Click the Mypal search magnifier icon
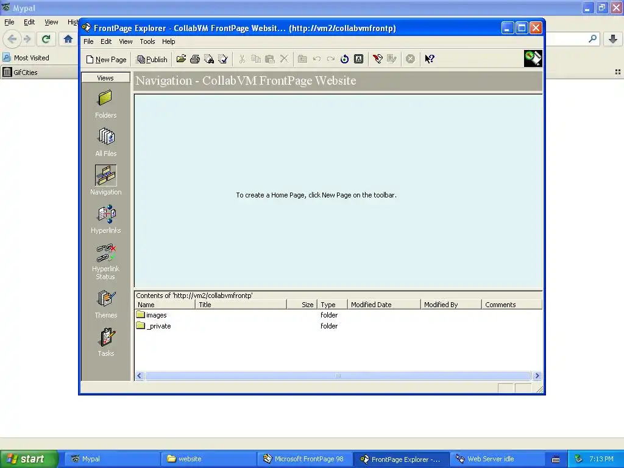The image size is (624, 468). (x=593, y=38)
